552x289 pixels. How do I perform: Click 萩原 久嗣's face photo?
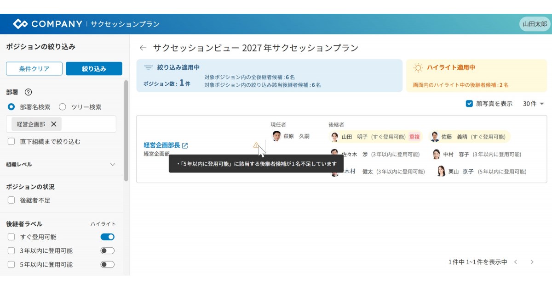point(276,136)
